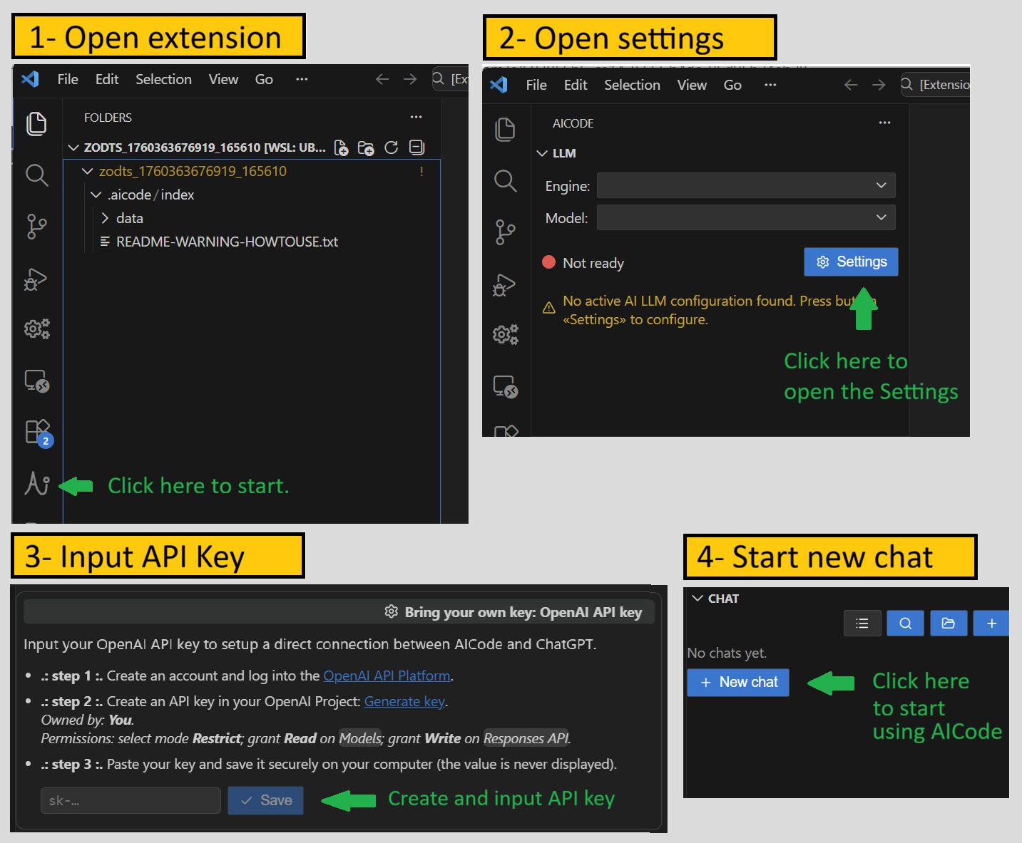Open Selection menu in step 2 window
This screenshot has width=1022, height=843.
coord(632,85)
